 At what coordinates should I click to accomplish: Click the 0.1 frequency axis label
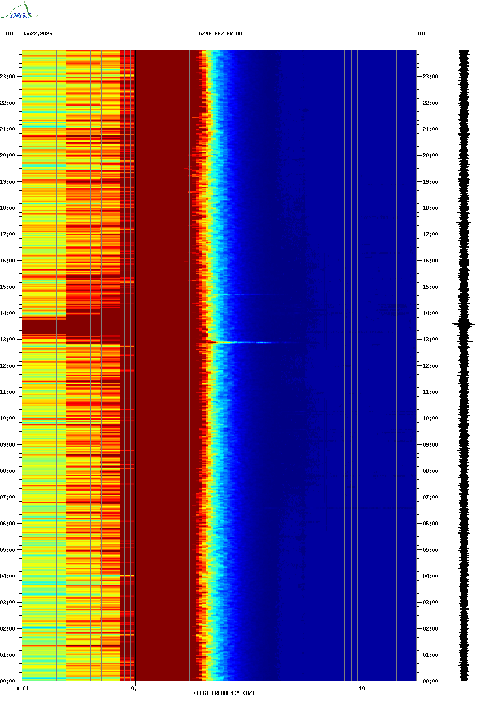[135, 688]
